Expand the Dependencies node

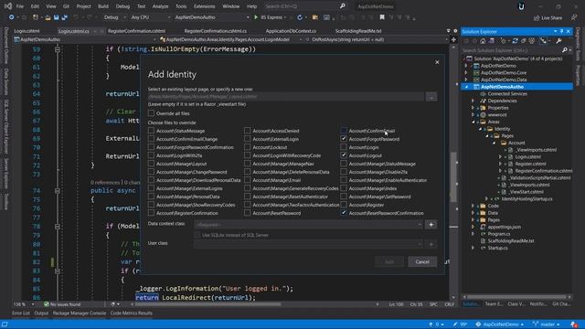click(x=473, y=101)
